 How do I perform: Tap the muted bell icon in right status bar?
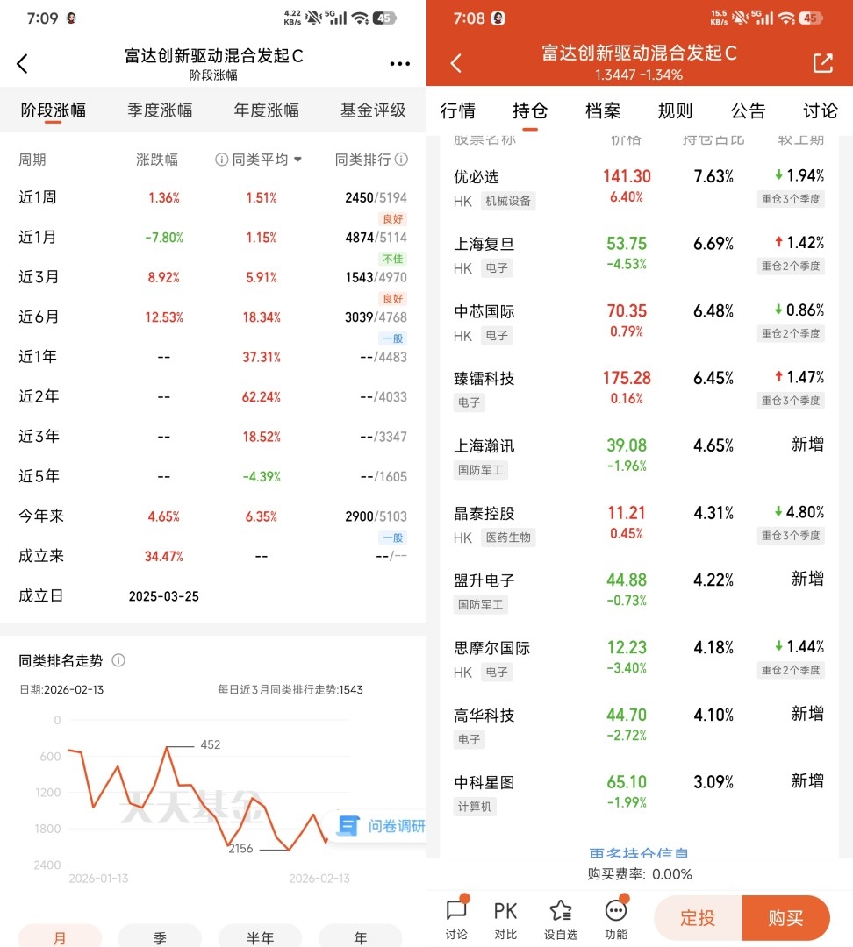[x=740, y=18]
